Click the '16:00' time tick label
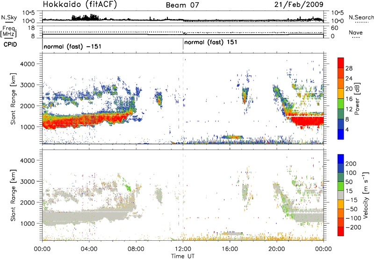This screenshot has height=259, width=374. click(230, 249)
